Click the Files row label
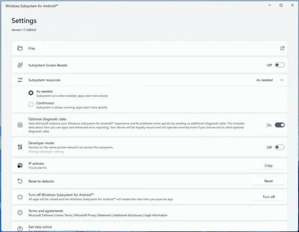 (32, 49)
